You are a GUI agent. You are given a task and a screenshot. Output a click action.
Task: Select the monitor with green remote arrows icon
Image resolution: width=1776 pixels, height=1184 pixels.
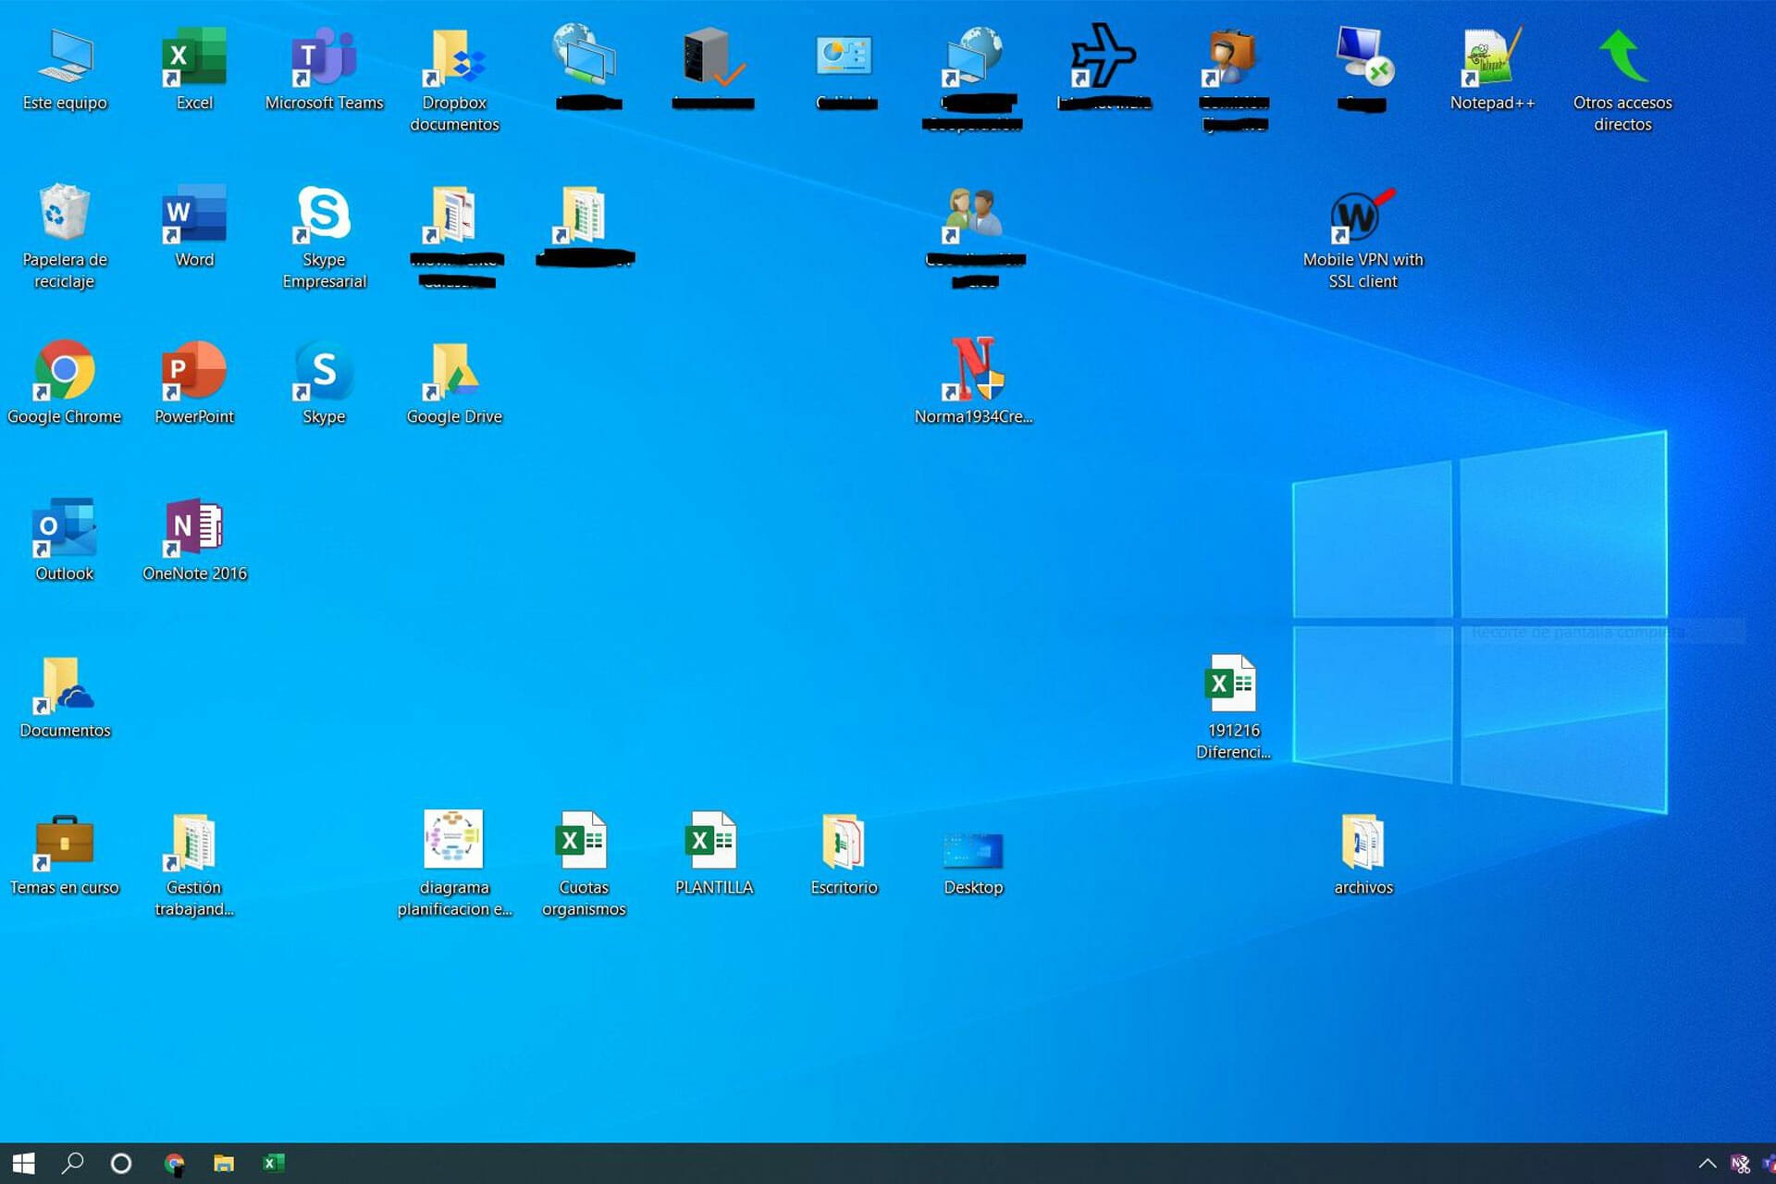[x=1363, y=55]
